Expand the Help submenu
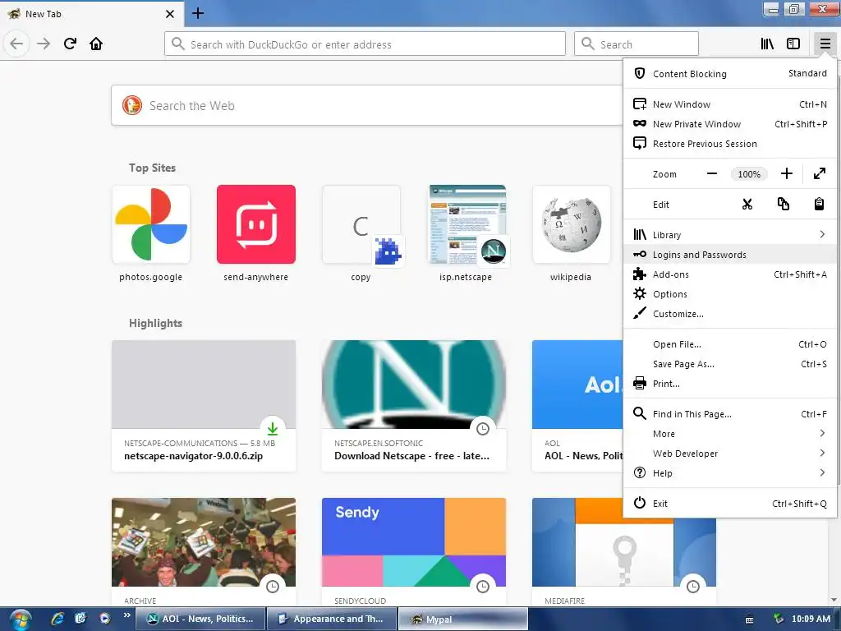Screen dimensions: 841x631 [730, 473]
